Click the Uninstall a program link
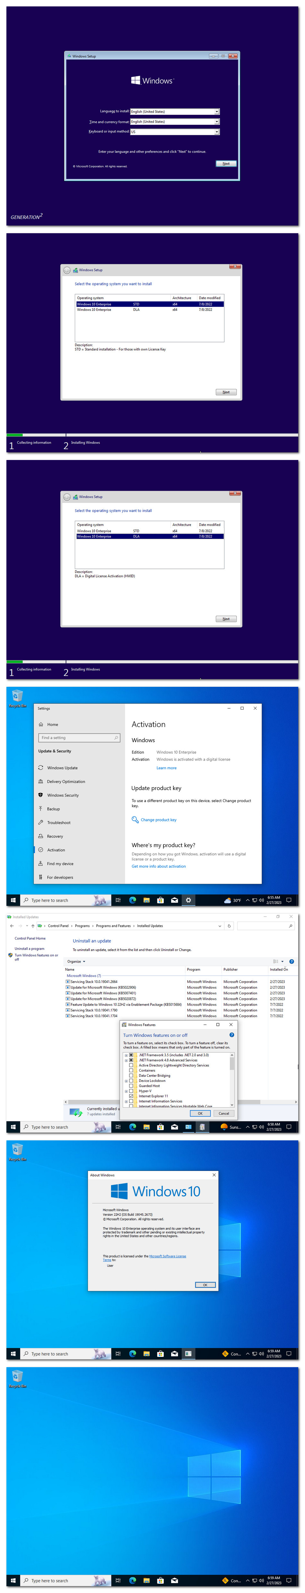Image resolution: width=305 pixels, height=1593 pixels. [30, 949]
